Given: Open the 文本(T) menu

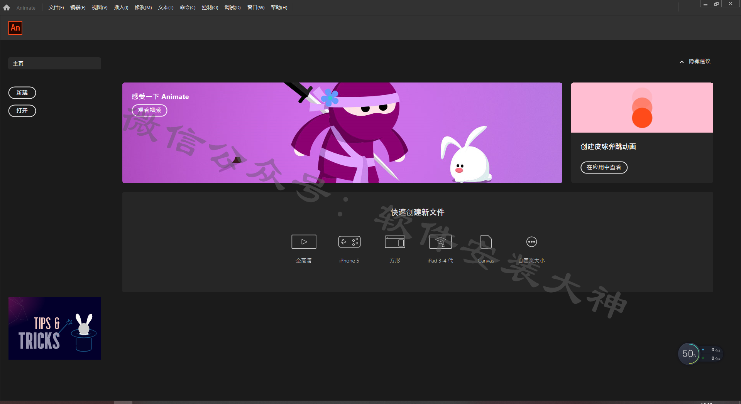Looking at the screenshot, I should [x=166, y=7].
